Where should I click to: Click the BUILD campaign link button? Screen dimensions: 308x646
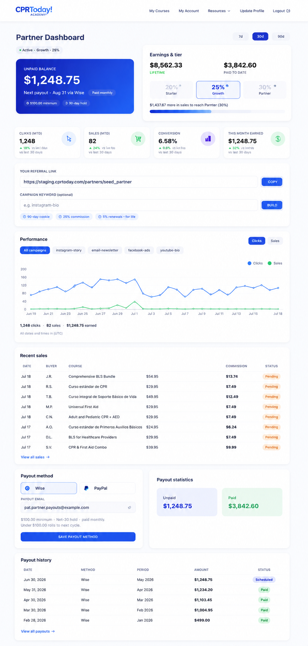[272, 205]
